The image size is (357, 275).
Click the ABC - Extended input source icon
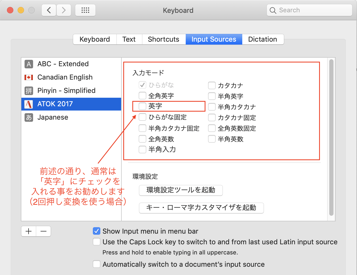[x=29, y=64]
